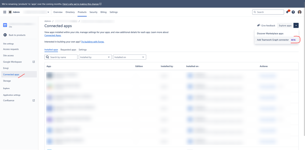Open the Settings tab in top navigation

tap(114, 12)
